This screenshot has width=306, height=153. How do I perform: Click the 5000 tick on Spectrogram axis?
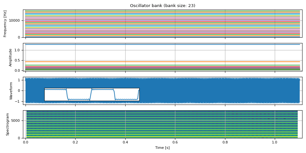coord(16,120)
